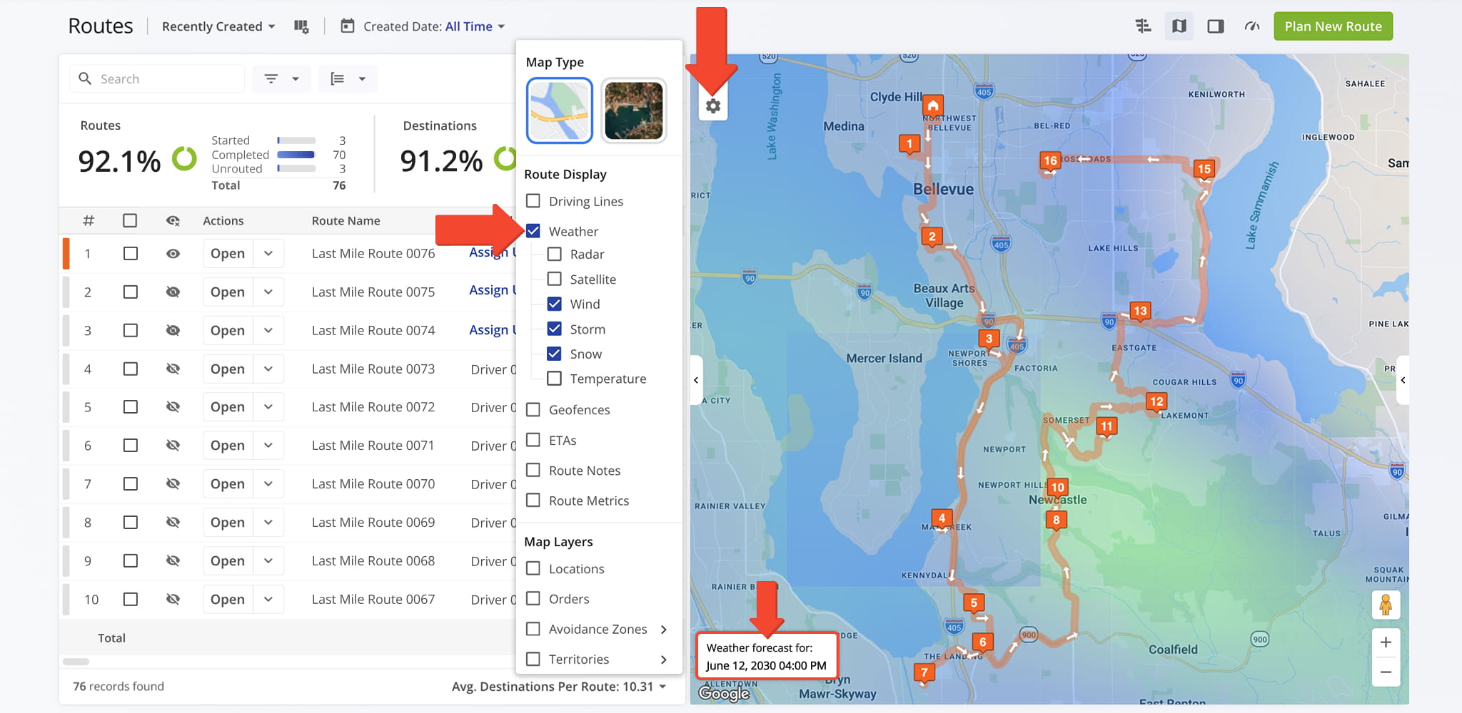This screenshot has height=713, width=1462.
Task: Uncheck the Wind checkbox
Action: point(555,304)
